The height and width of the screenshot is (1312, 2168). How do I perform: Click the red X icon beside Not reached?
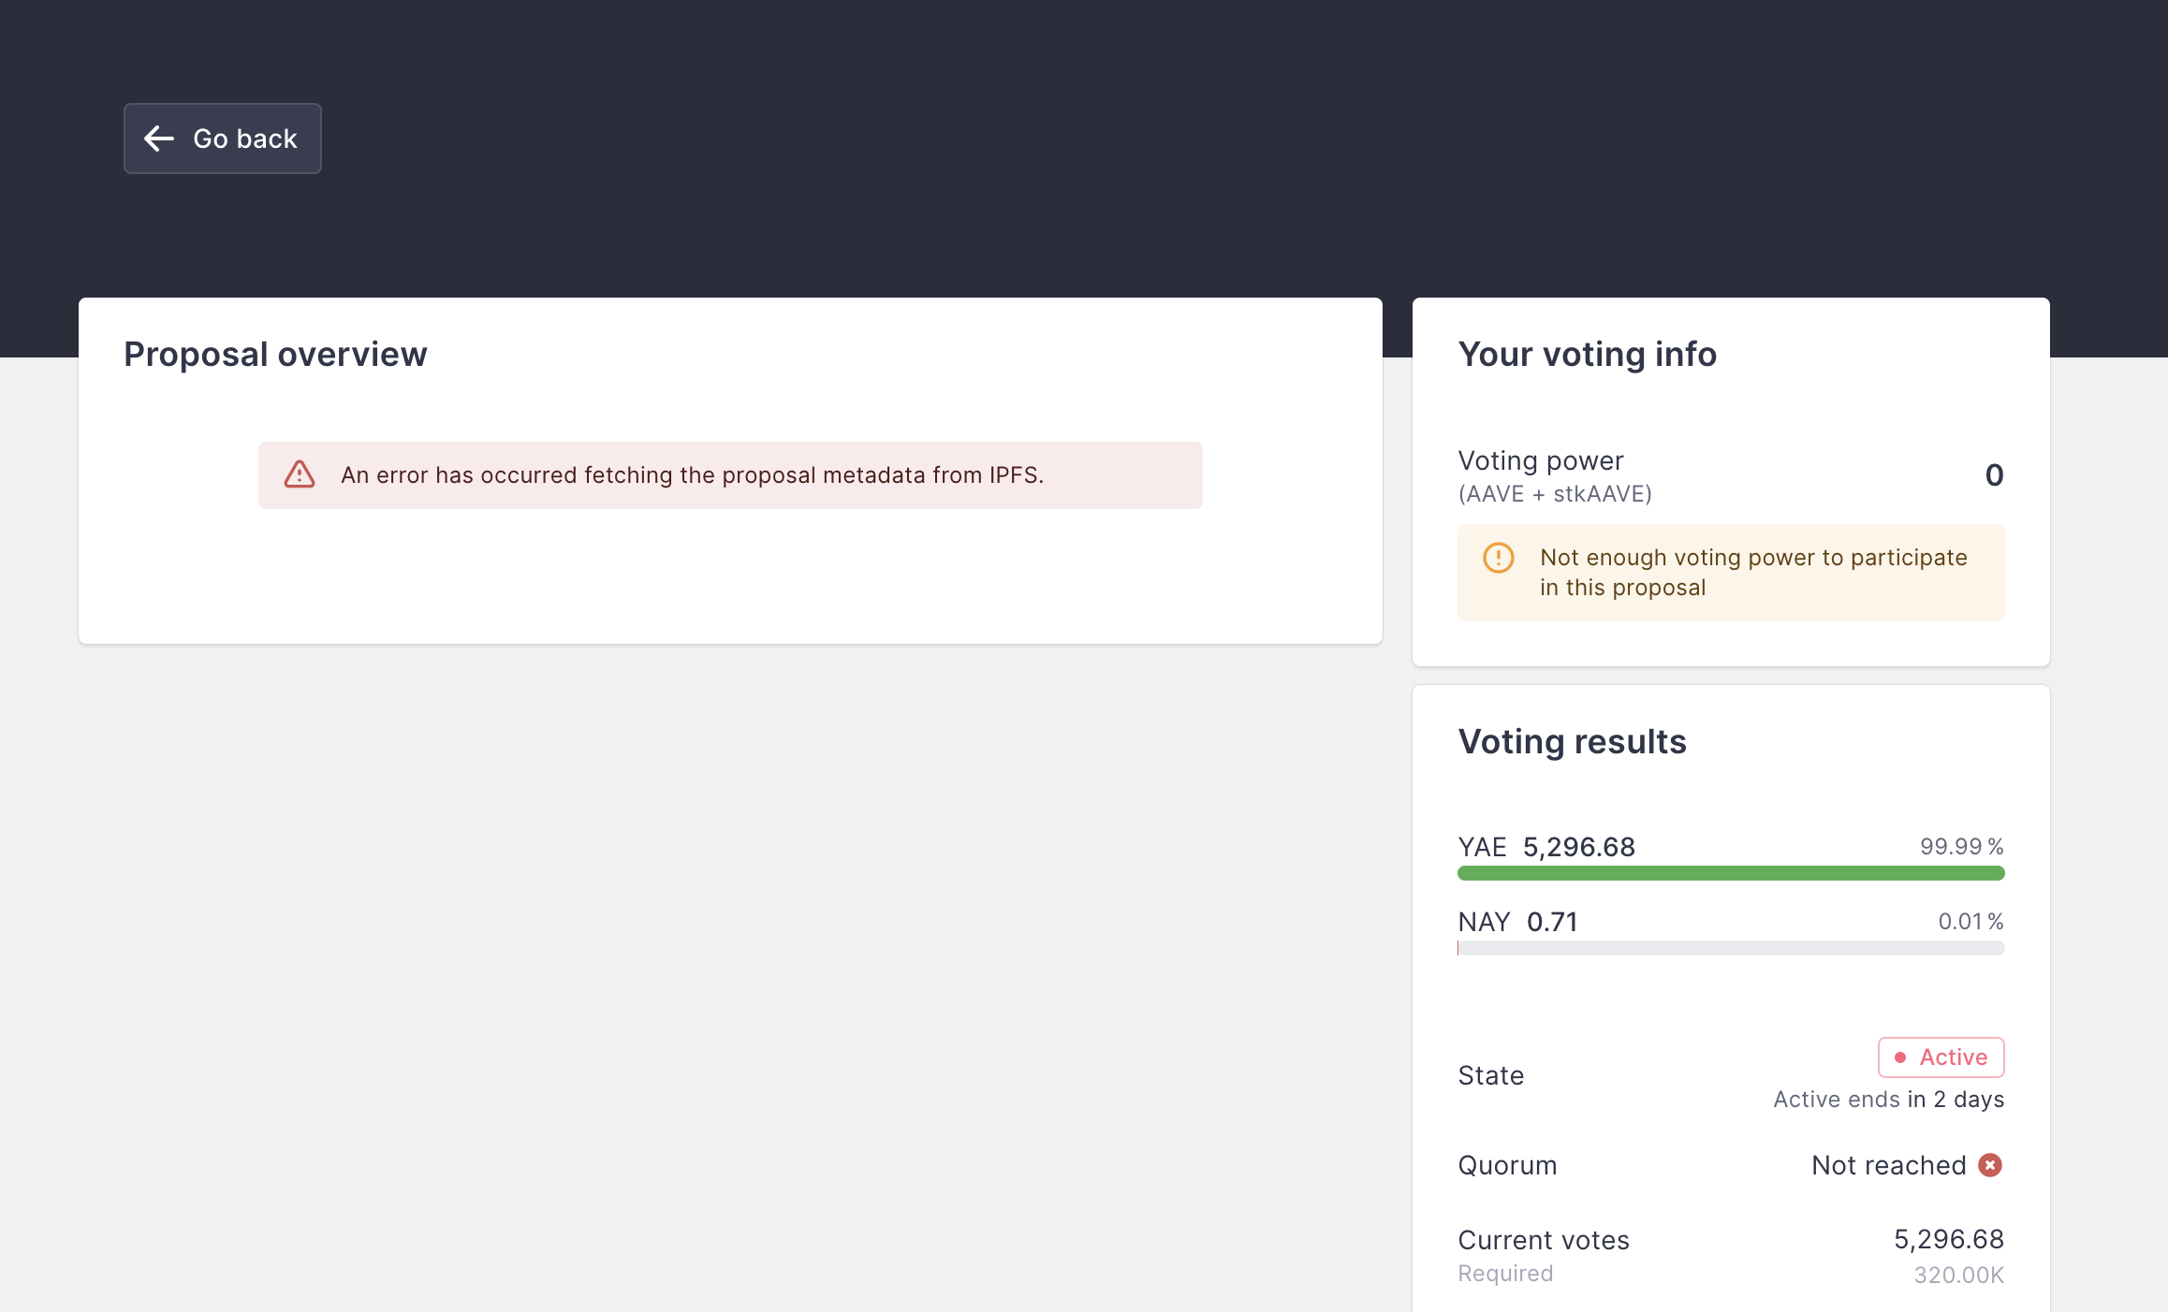[1990, 1165]
